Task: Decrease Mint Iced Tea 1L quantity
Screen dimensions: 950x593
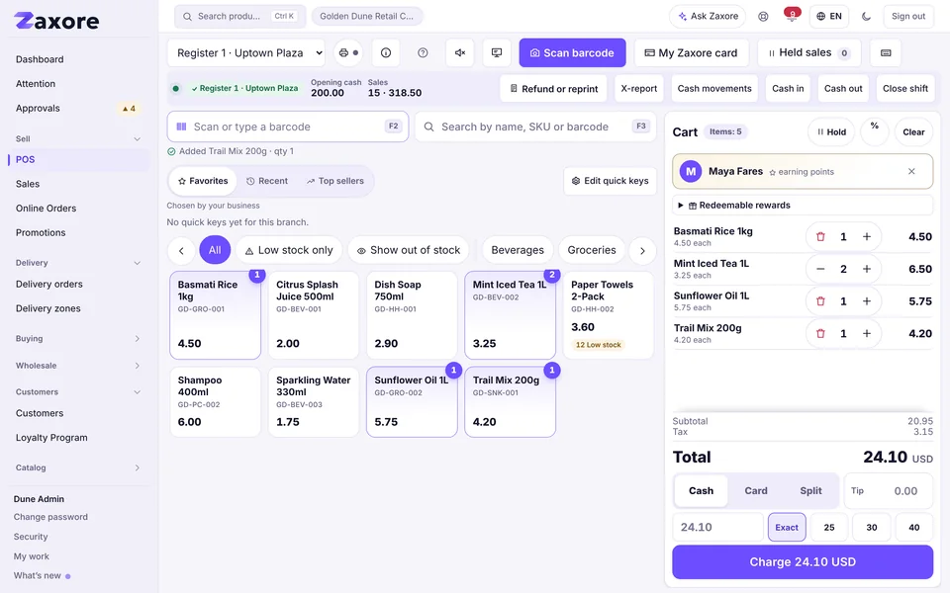Action: tap(820, 269)
